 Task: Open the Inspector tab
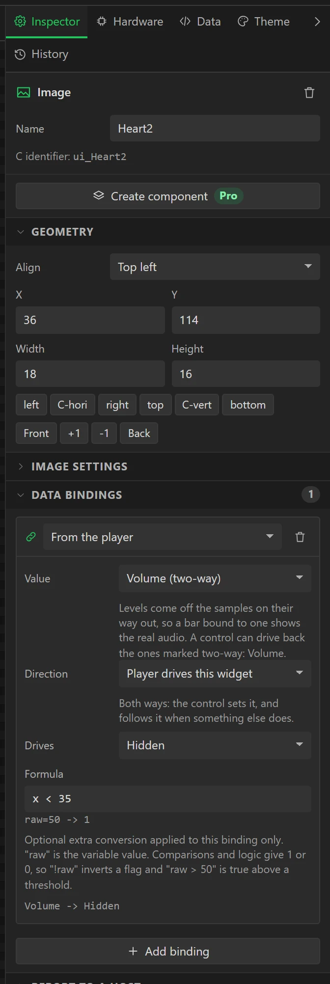pos(47,22)
